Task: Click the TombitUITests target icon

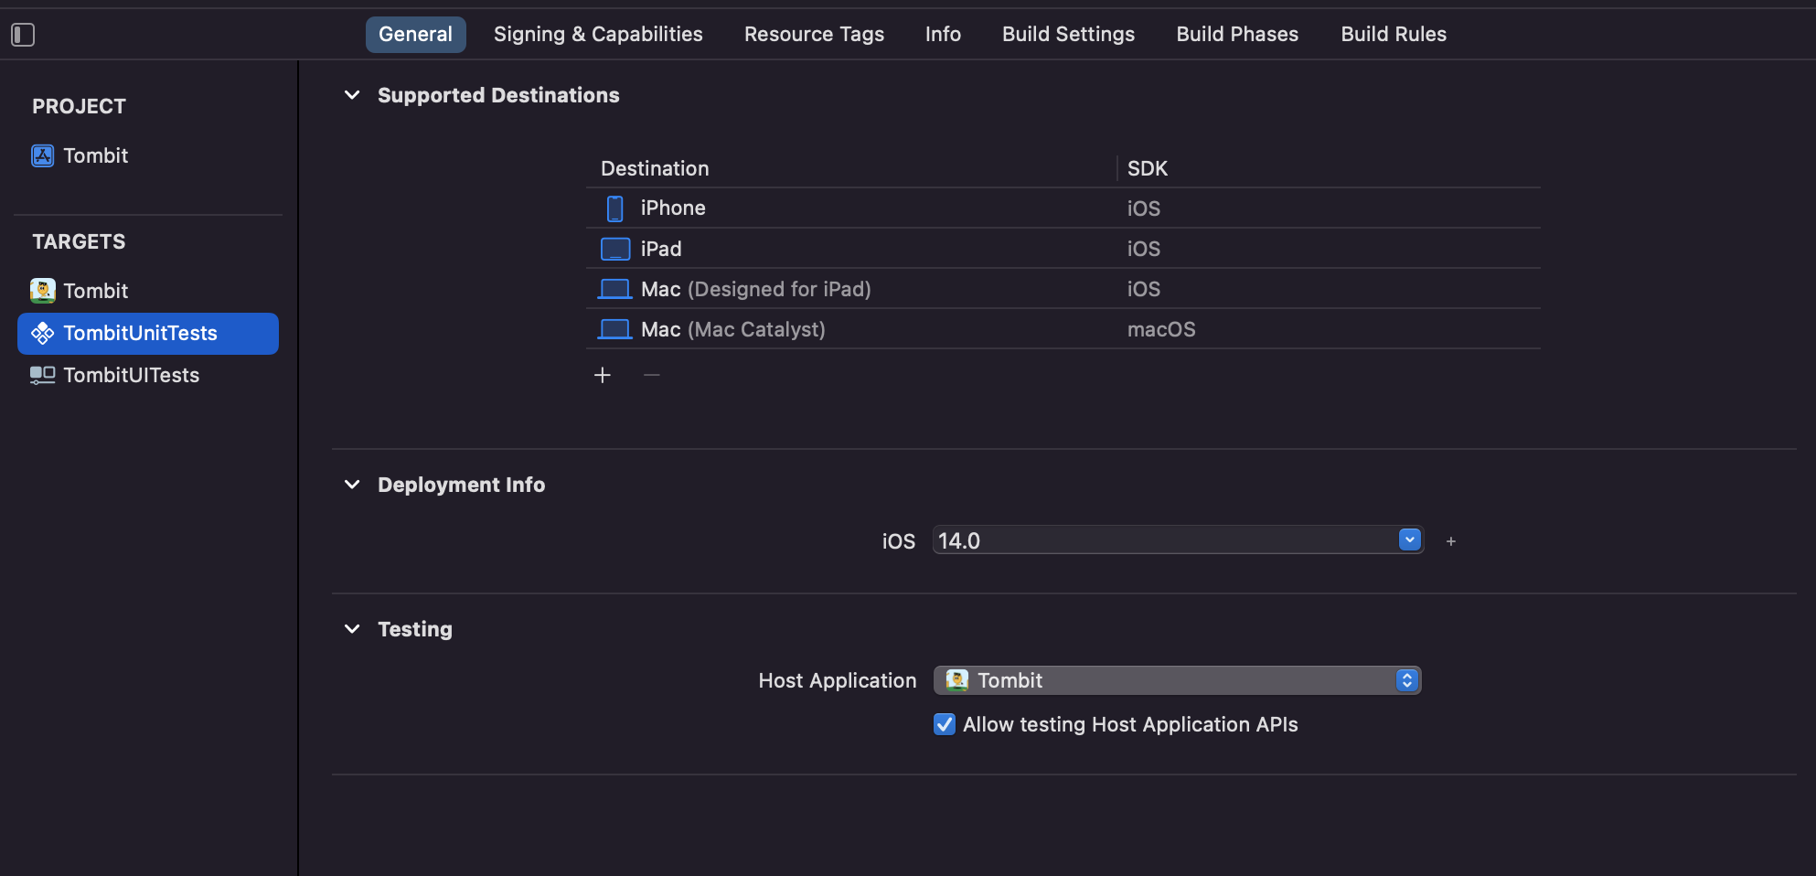Action: (43, 376)
